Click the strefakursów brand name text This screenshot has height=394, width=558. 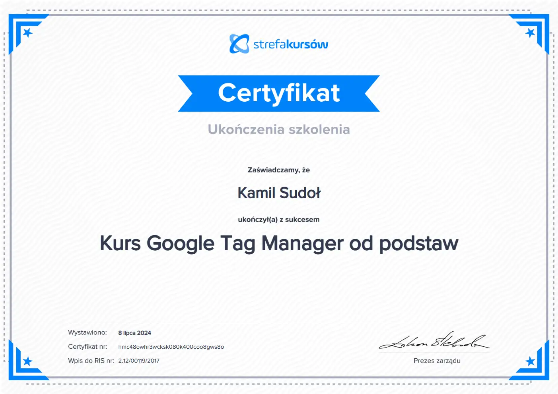point(291,44)
